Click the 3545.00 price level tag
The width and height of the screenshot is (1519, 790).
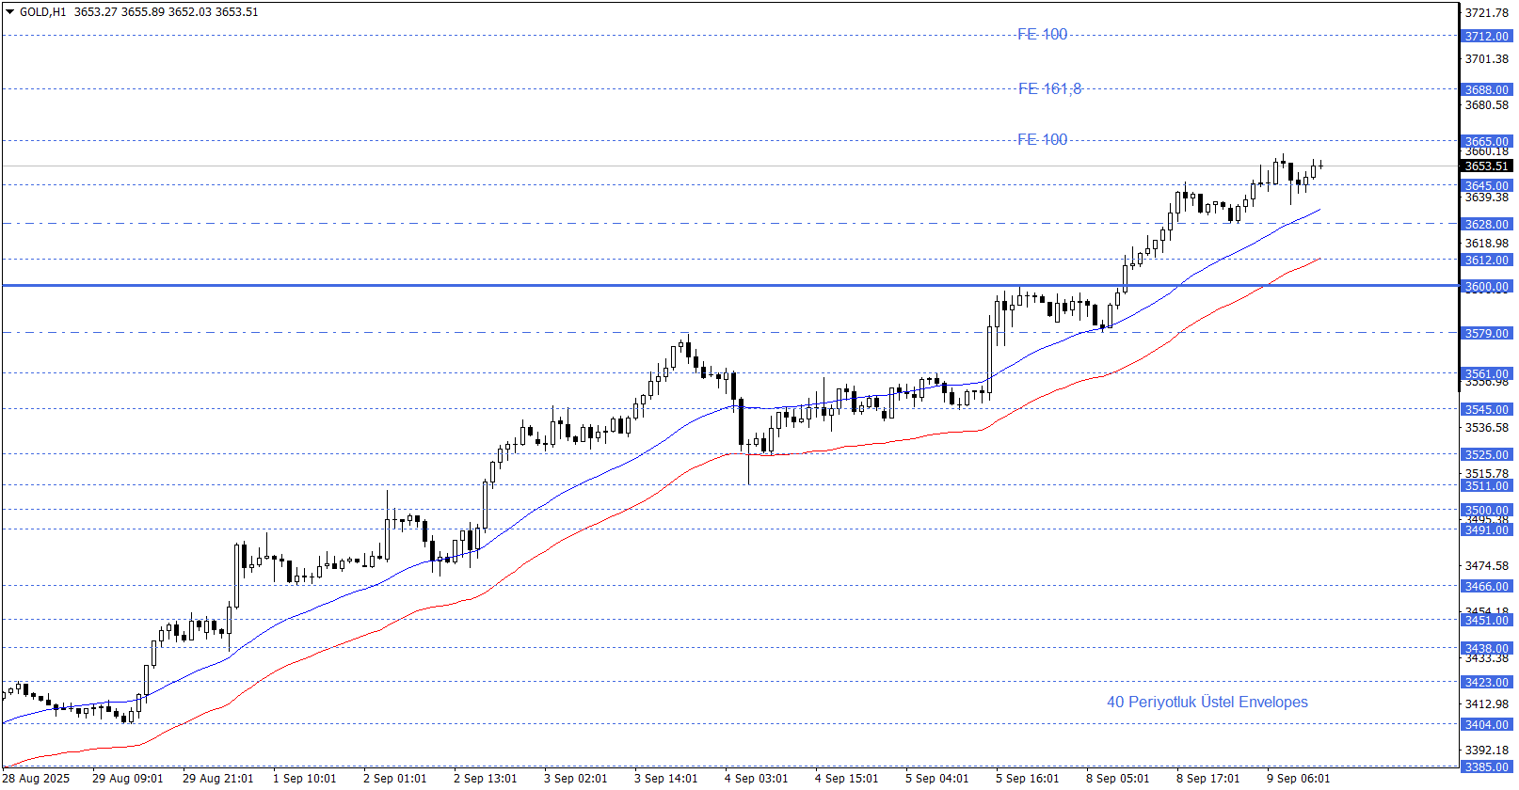[1487, 409]
